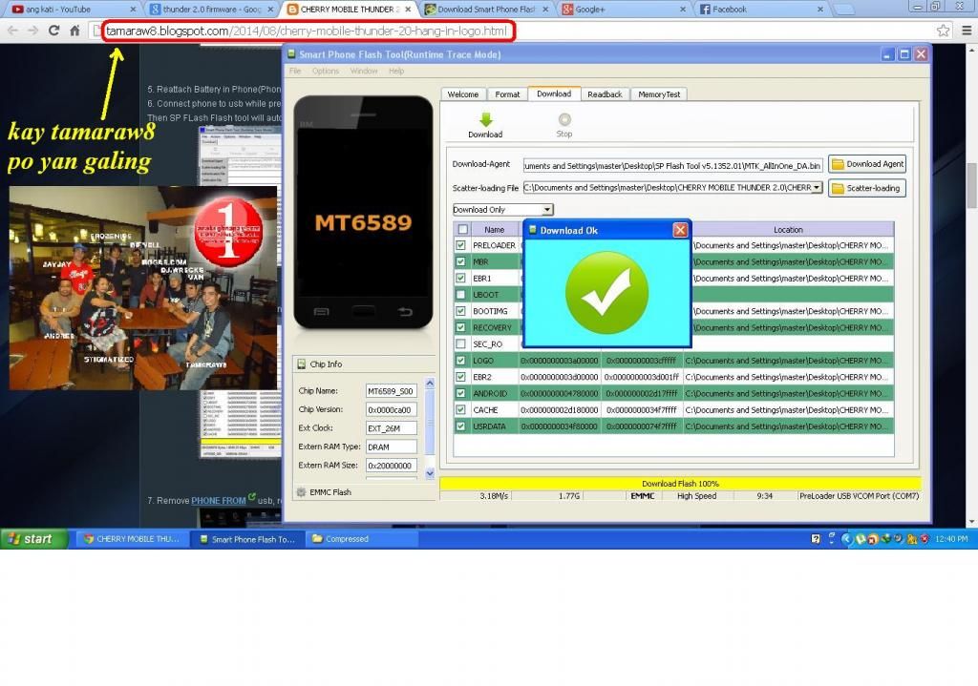The image size is (978, 686).
Task: Uncheck the EBR2 partition checkbox
Action: (x=461, y=377)
